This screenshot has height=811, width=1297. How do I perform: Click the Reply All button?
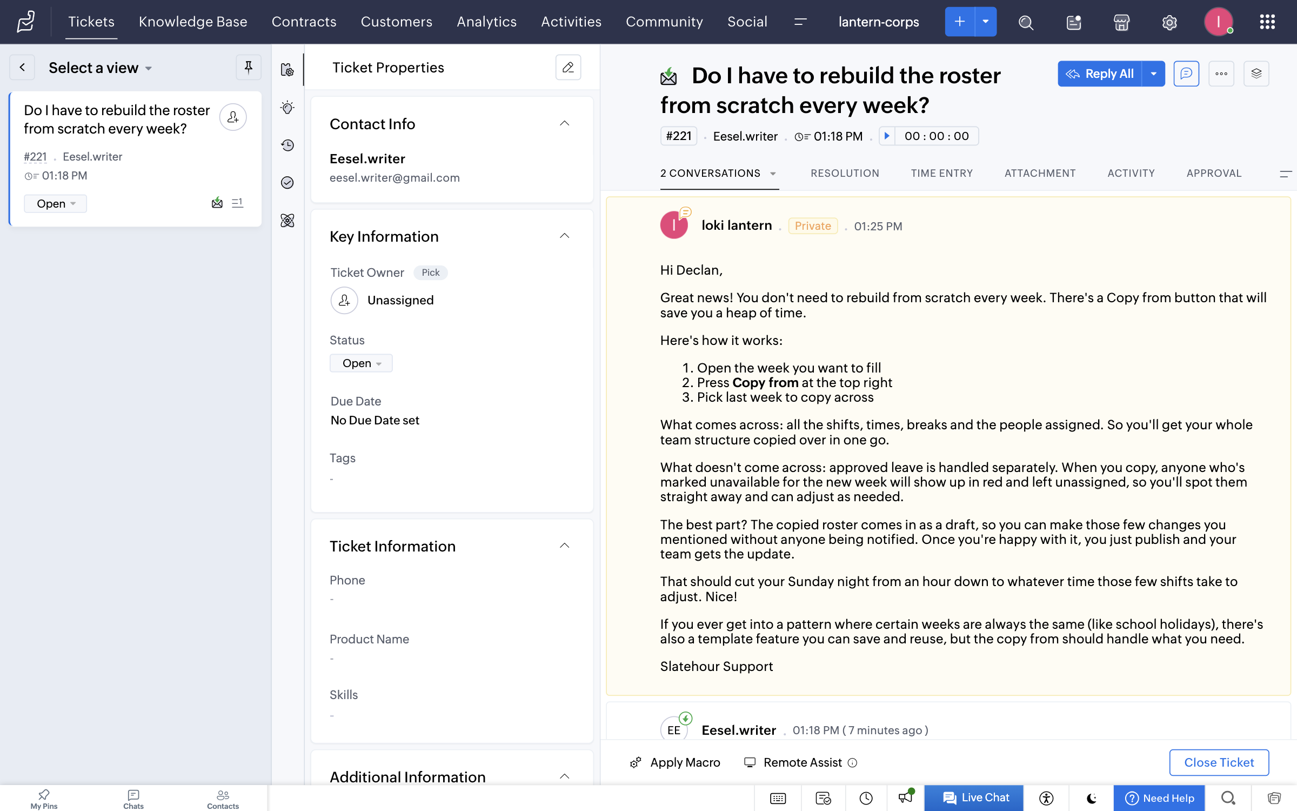pyautogui.click(x=1100, y=74)
